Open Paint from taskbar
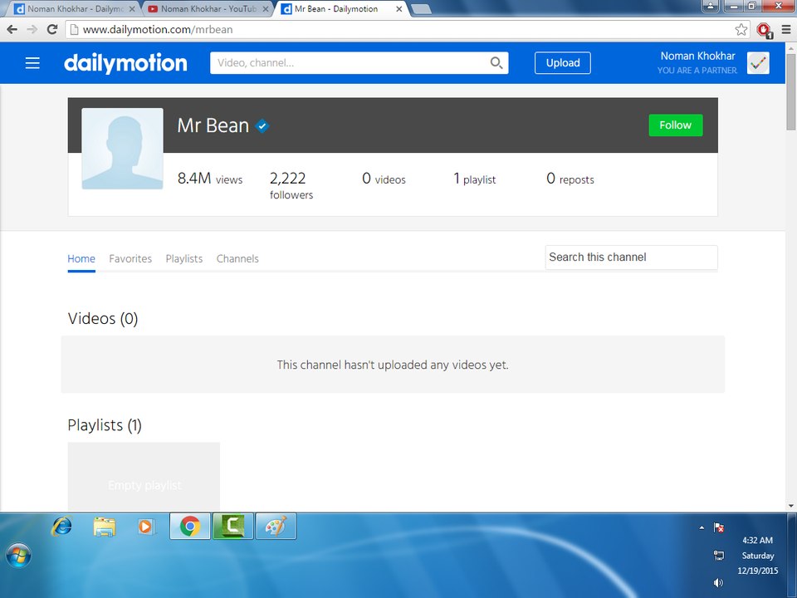The image size is (797, 598). pyautogui.click(x=276, y=527)
